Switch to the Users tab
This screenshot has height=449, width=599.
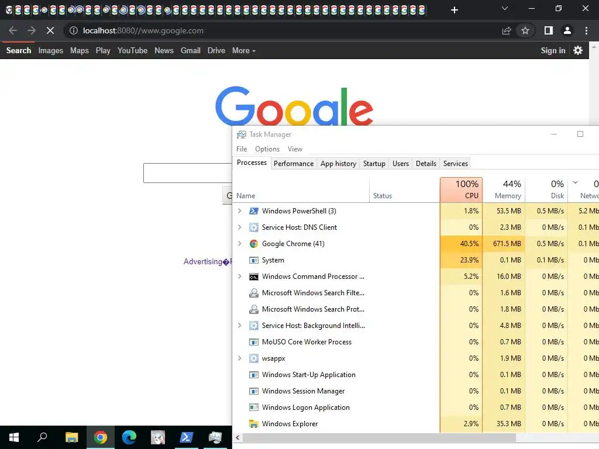(x=400, y=164)
